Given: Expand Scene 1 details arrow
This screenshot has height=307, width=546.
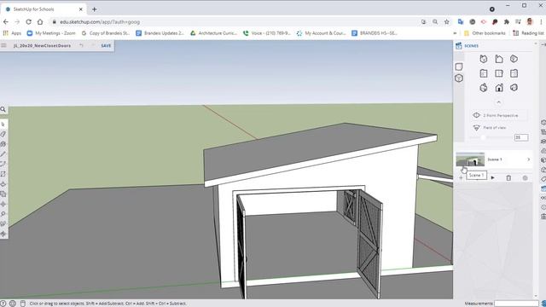Looking at the screenshot, I should point(528,159).
